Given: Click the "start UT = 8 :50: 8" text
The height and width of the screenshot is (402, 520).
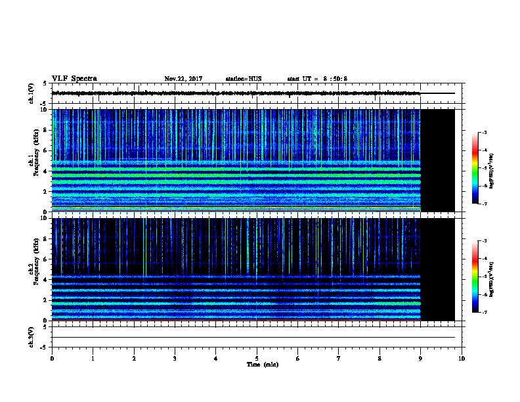Looking at the screenshot, I should point(317,79).
